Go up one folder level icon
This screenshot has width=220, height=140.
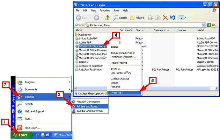coord(107,18)
